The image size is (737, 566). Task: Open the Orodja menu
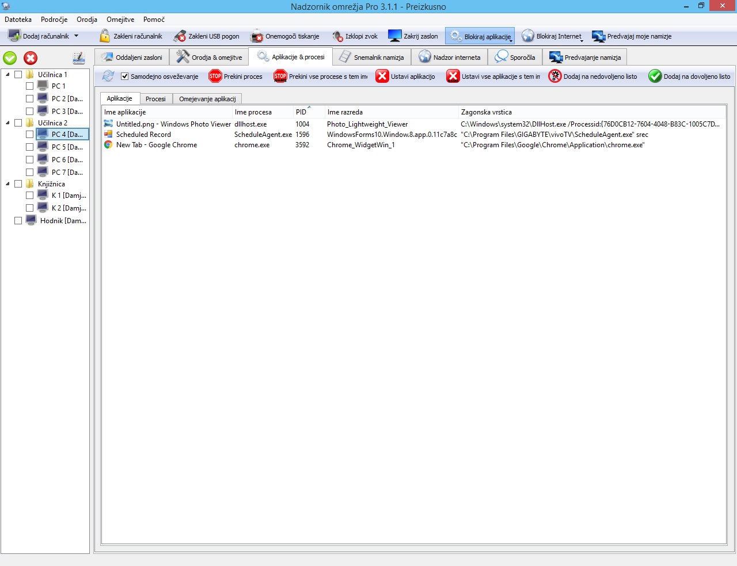[86, 20]
